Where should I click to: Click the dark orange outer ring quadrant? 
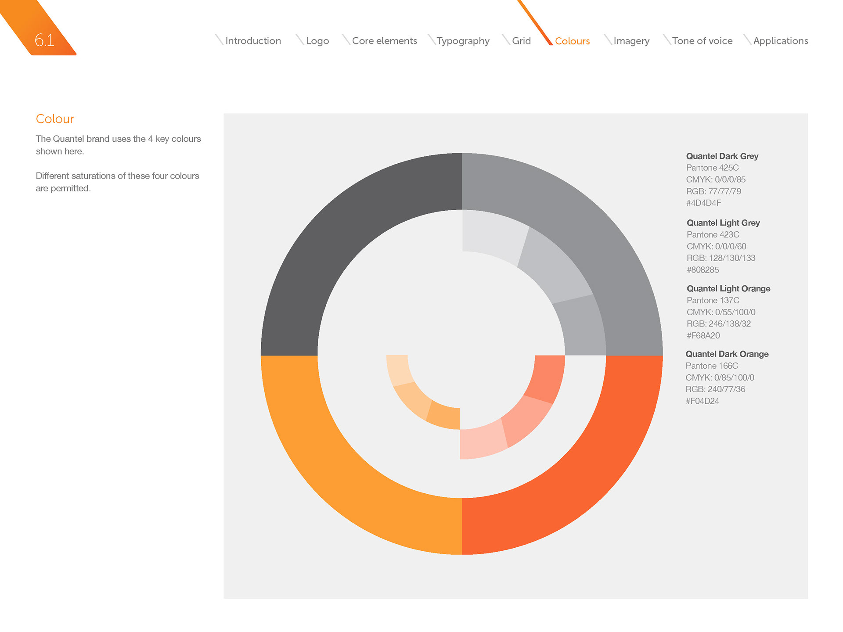click(x=584, y=476)
